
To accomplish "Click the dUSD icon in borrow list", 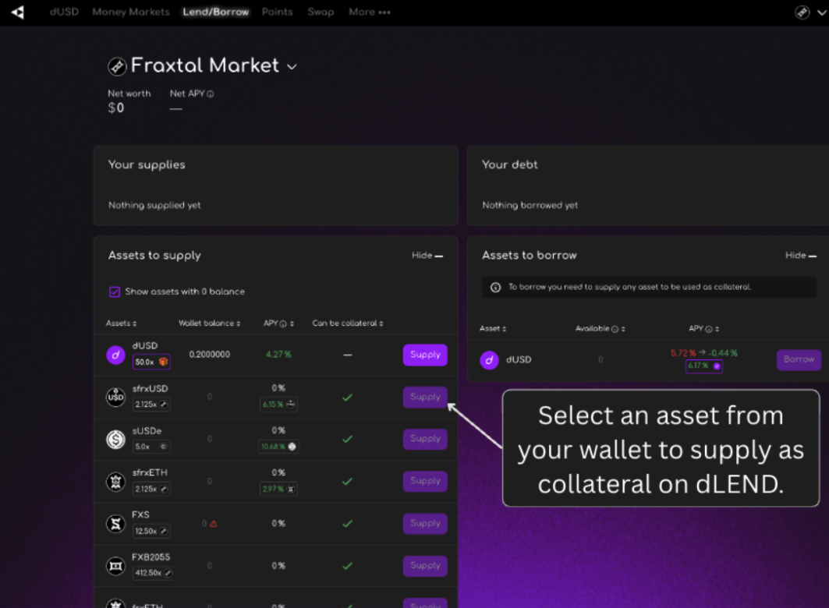I will [489, 360].
